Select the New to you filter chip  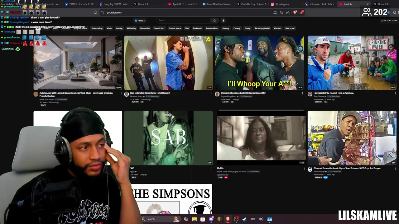290,28
